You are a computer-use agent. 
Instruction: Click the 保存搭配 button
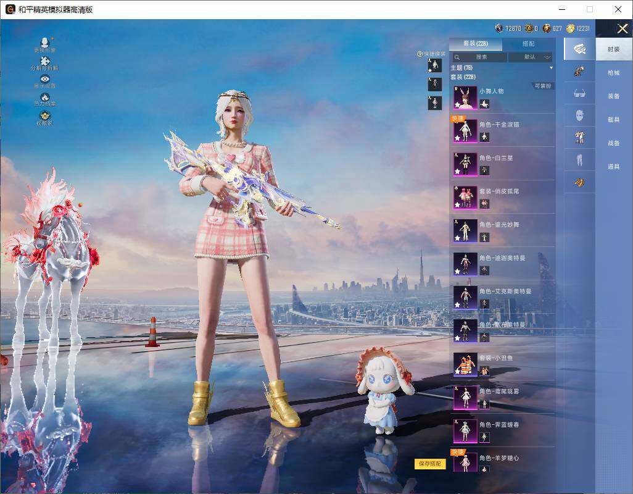[430, 464]
